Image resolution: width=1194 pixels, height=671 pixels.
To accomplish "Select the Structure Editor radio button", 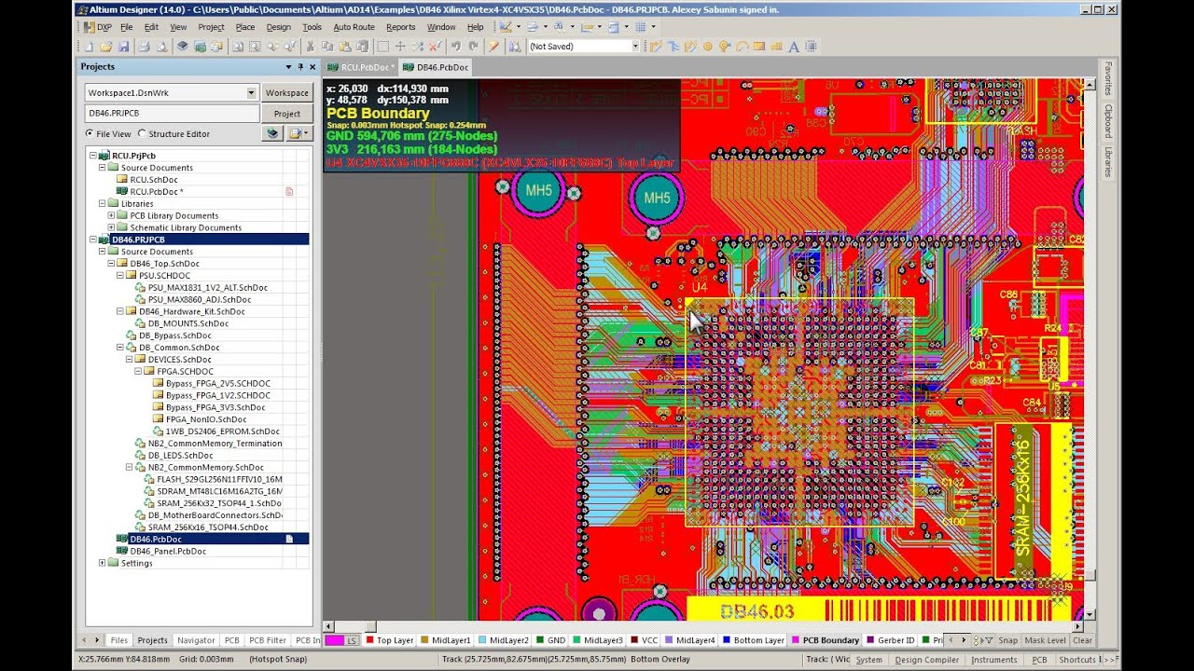I will (143, 134).
